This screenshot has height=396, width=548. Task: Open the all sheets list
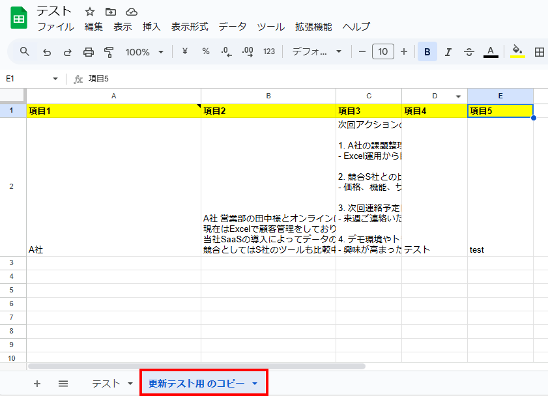(63, 384)
